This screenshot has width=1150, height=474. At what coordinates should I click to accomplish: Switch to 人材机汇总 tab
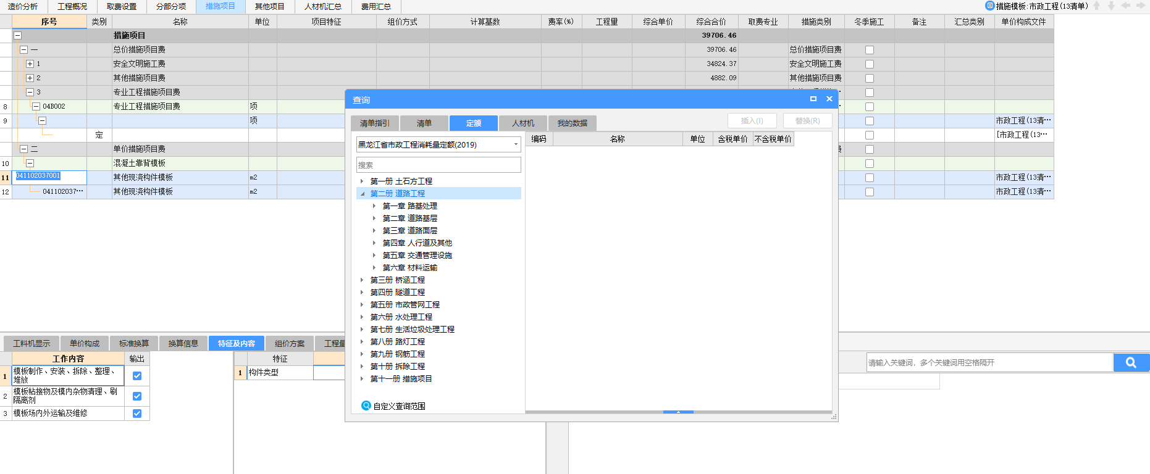click(323, 6)
